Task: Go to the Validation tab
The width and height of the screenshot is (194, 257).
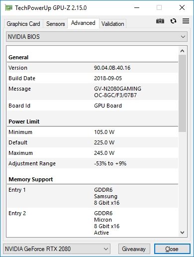Action: 113,24
